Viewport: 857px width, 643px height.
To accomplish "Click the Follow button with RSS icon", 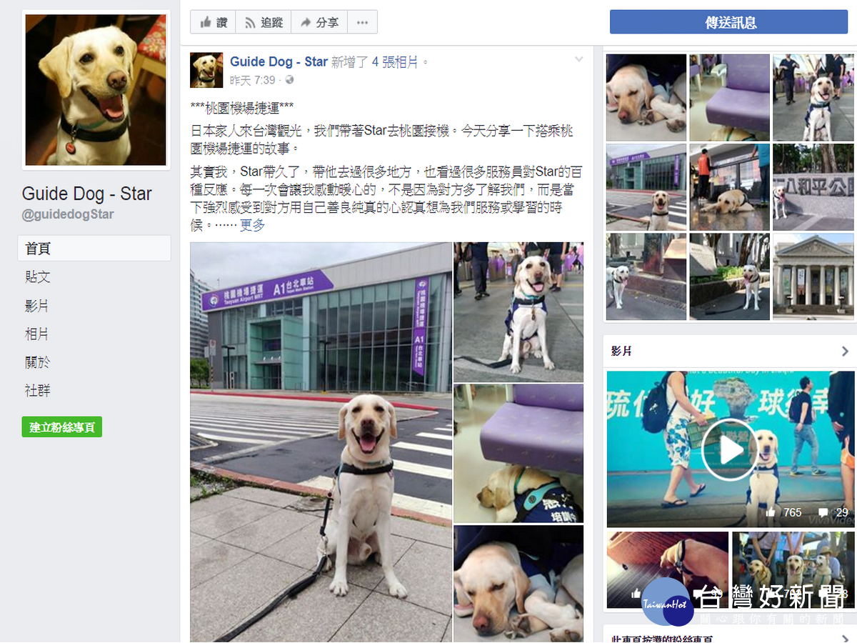I will click(263, 22).
